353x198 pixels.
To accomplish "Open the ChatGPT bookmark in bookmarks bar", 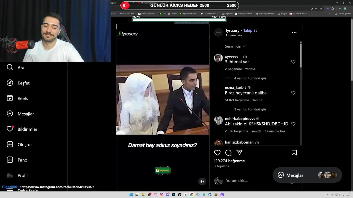I will click(172, 13).
